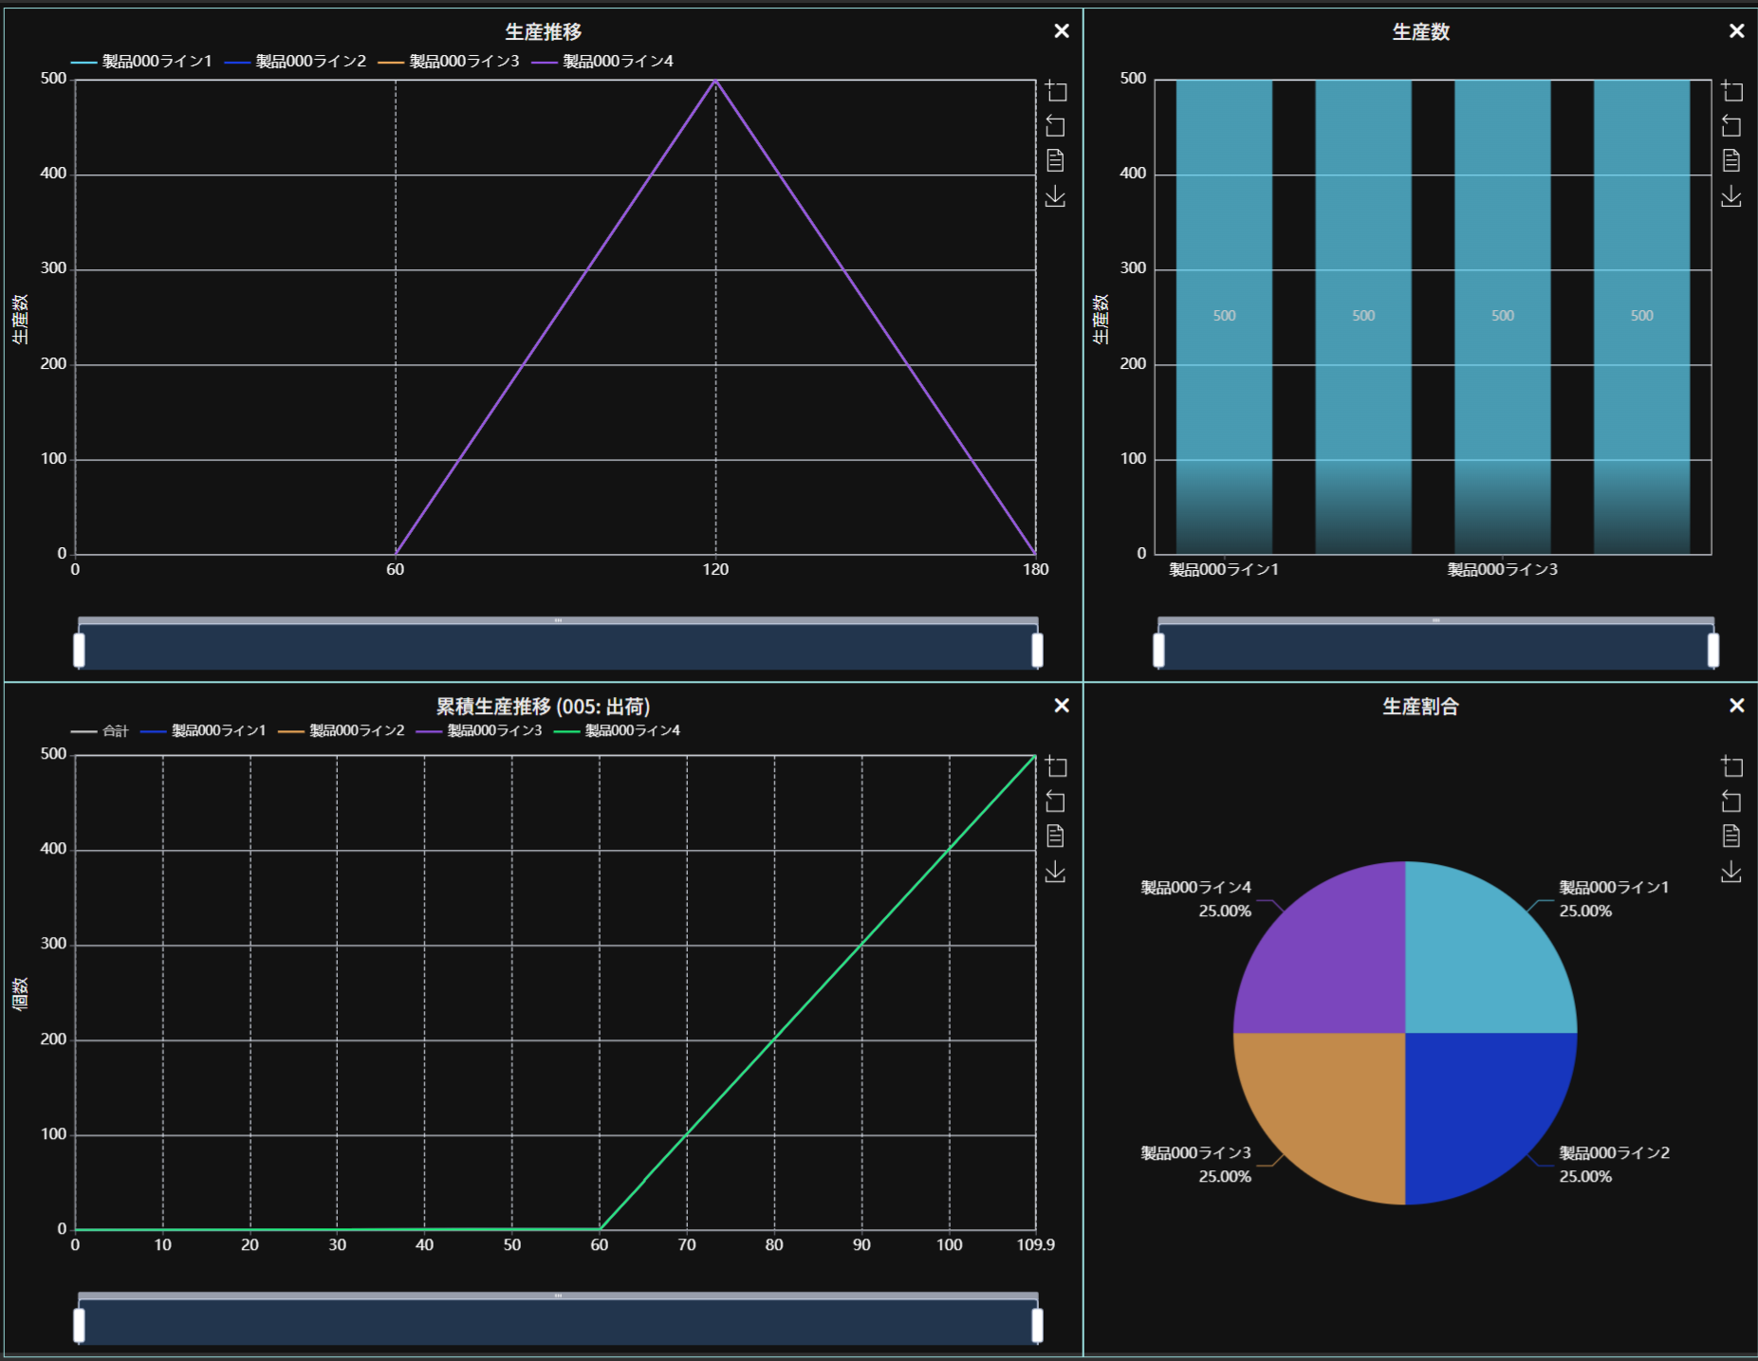
Task: Click the bar above 製品000ライン3 axis label
Action: point(1503,317)
